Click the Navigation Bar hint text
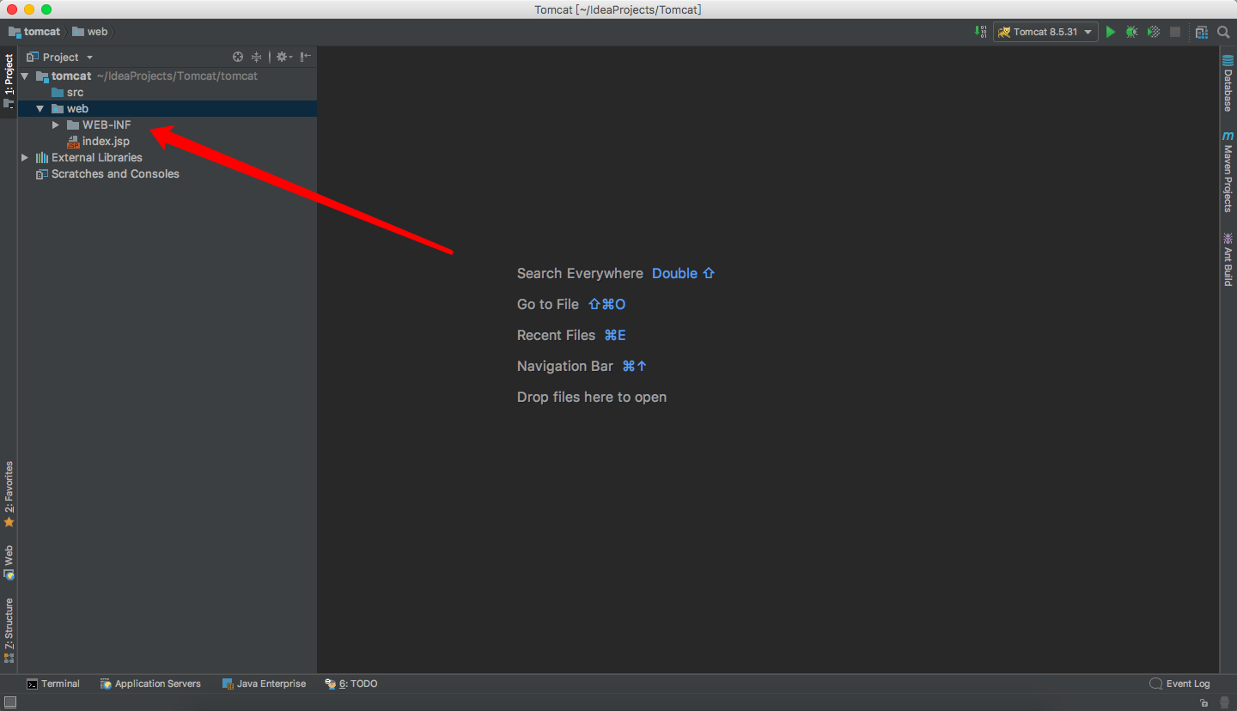 click(565, 366)
